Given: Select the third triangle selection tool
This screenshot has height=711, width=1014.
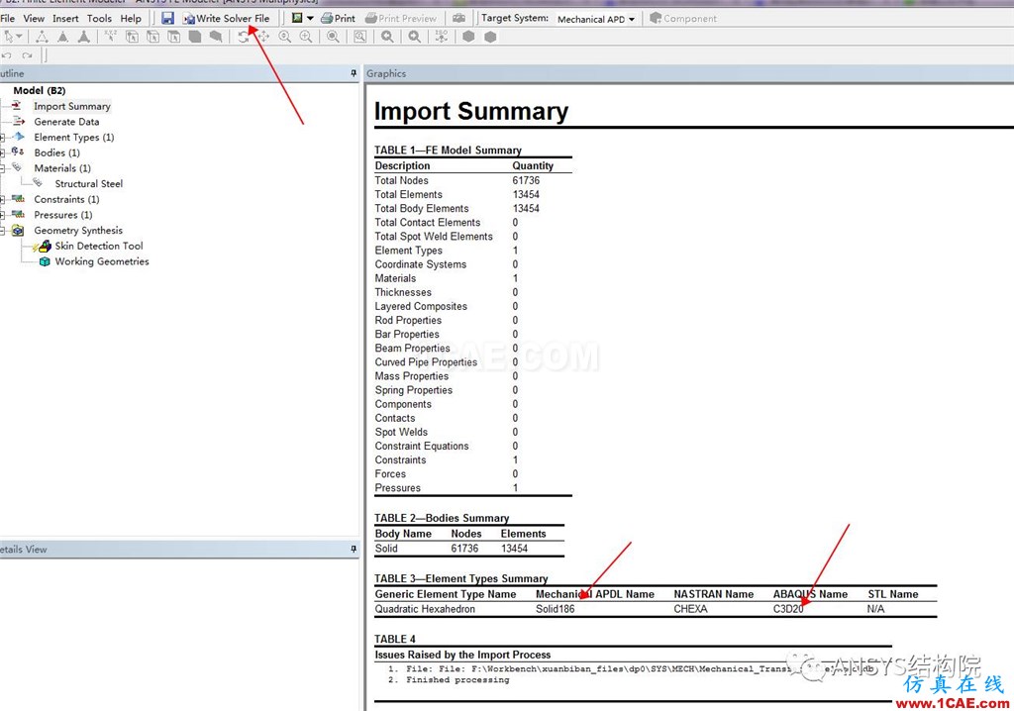Looking at the screenshot, I should pos(84,37).
